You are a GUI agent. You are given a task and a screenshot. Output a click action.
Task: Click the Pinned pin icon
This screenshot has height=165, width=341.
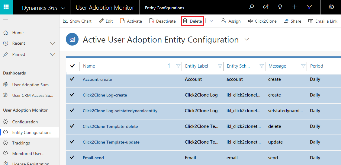point(6,54)
